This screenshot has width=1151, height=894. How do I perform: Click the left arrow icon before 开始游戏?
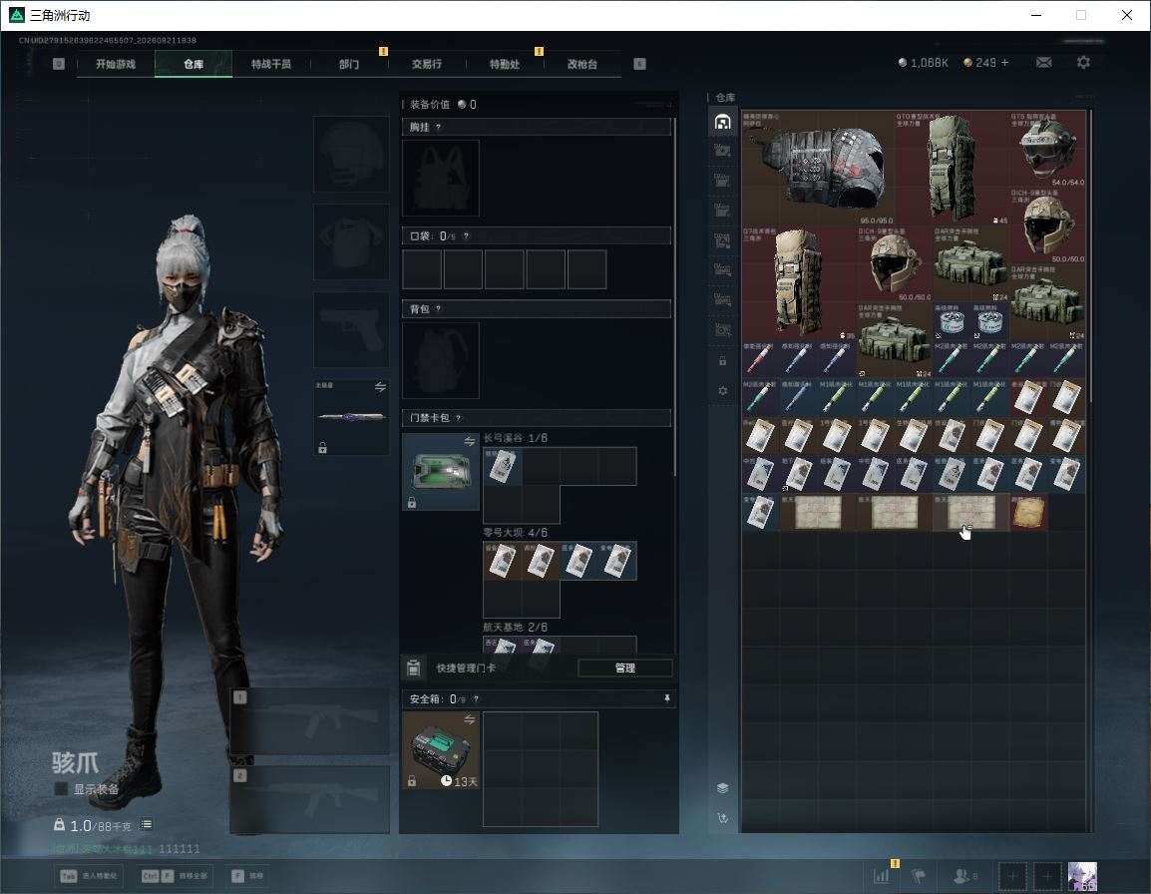pyautogui.click(x=59, y=64)
